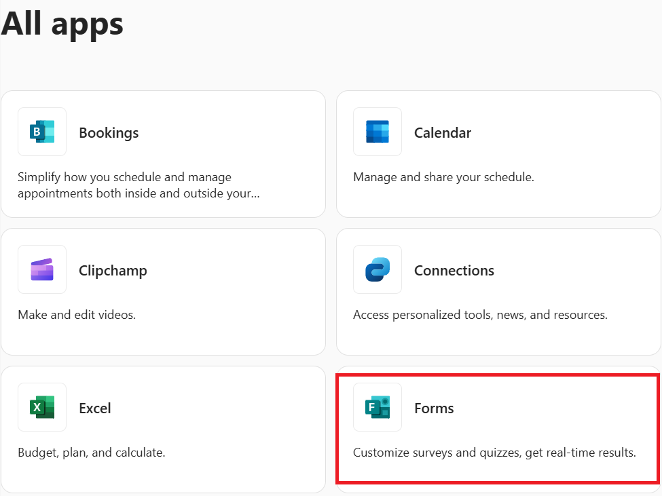Click the 'All apps' page heading
Image resolution: width=662 pixels, height=496 pixels.
[62, 23]
